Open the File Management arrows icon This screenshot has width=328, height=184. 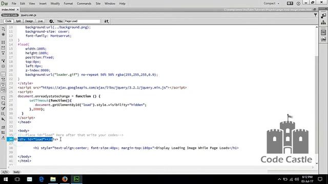point(107,21)
